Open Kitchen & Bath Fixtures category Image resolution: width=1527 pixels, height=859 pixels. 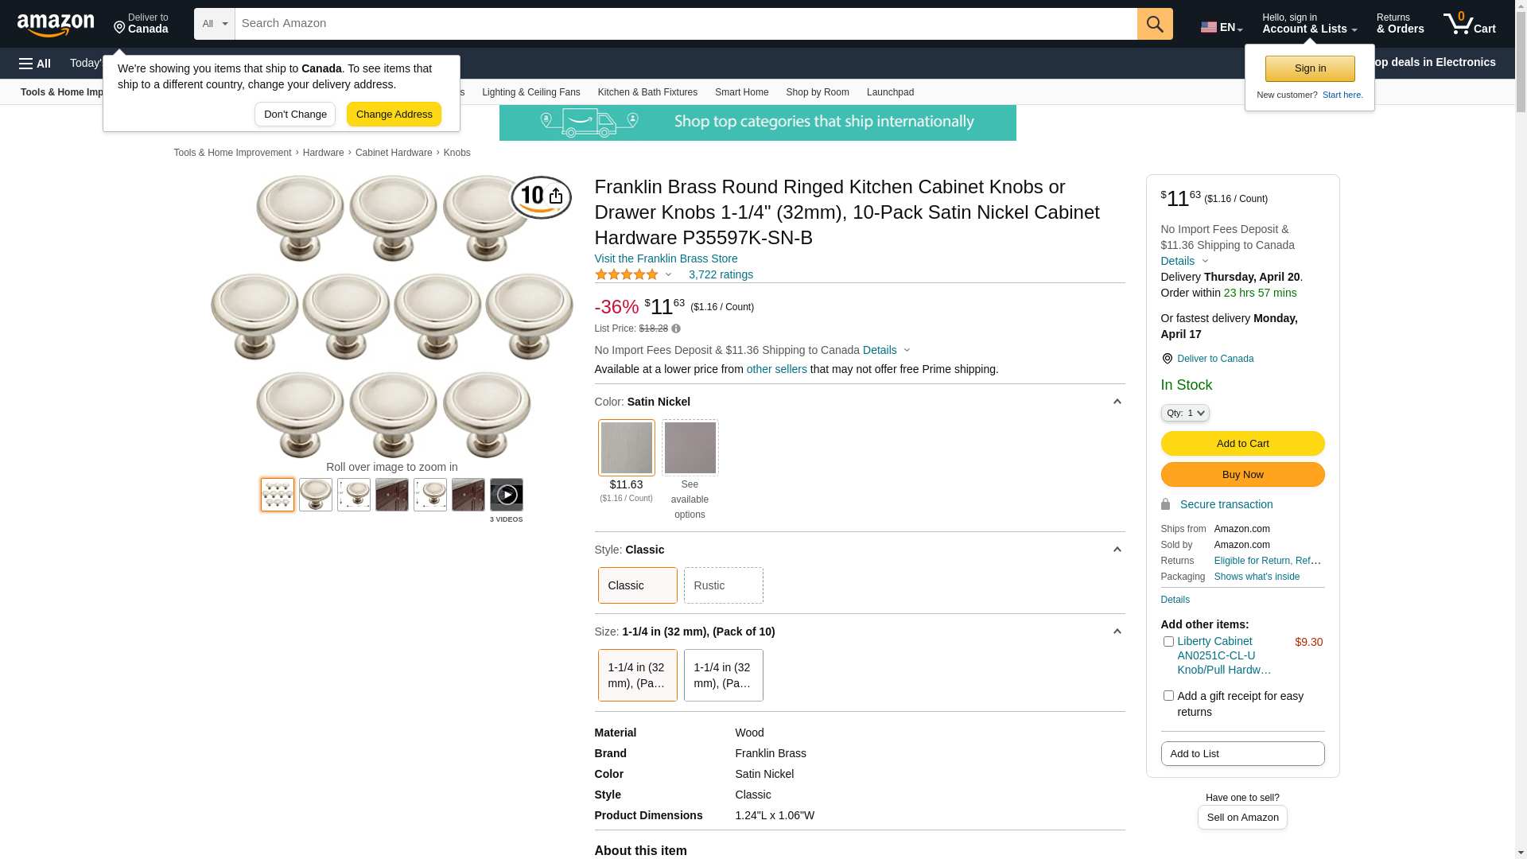click(x=647, y=92)
